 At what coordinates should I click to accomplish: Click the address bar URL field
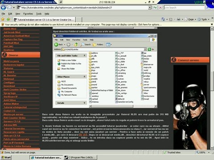click(x=84, y=8)
